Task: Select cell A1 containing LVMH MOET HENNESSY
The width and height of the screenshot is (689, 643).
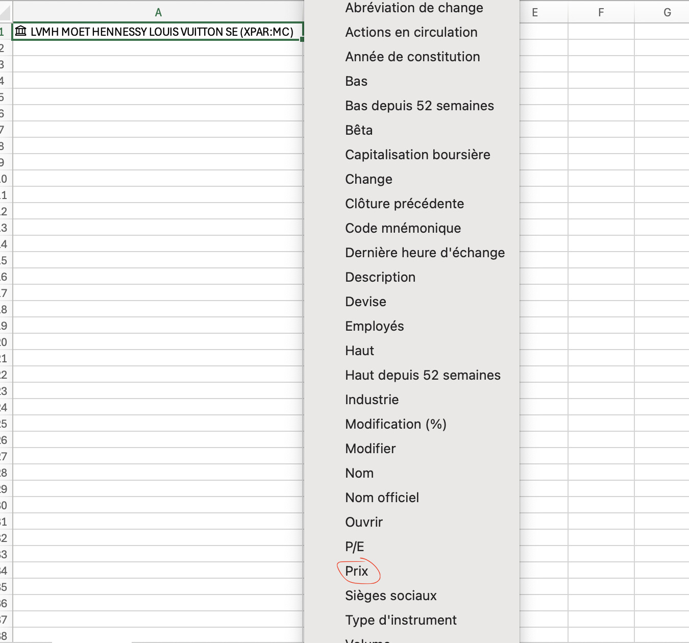Action: click(x=158, y=32)
